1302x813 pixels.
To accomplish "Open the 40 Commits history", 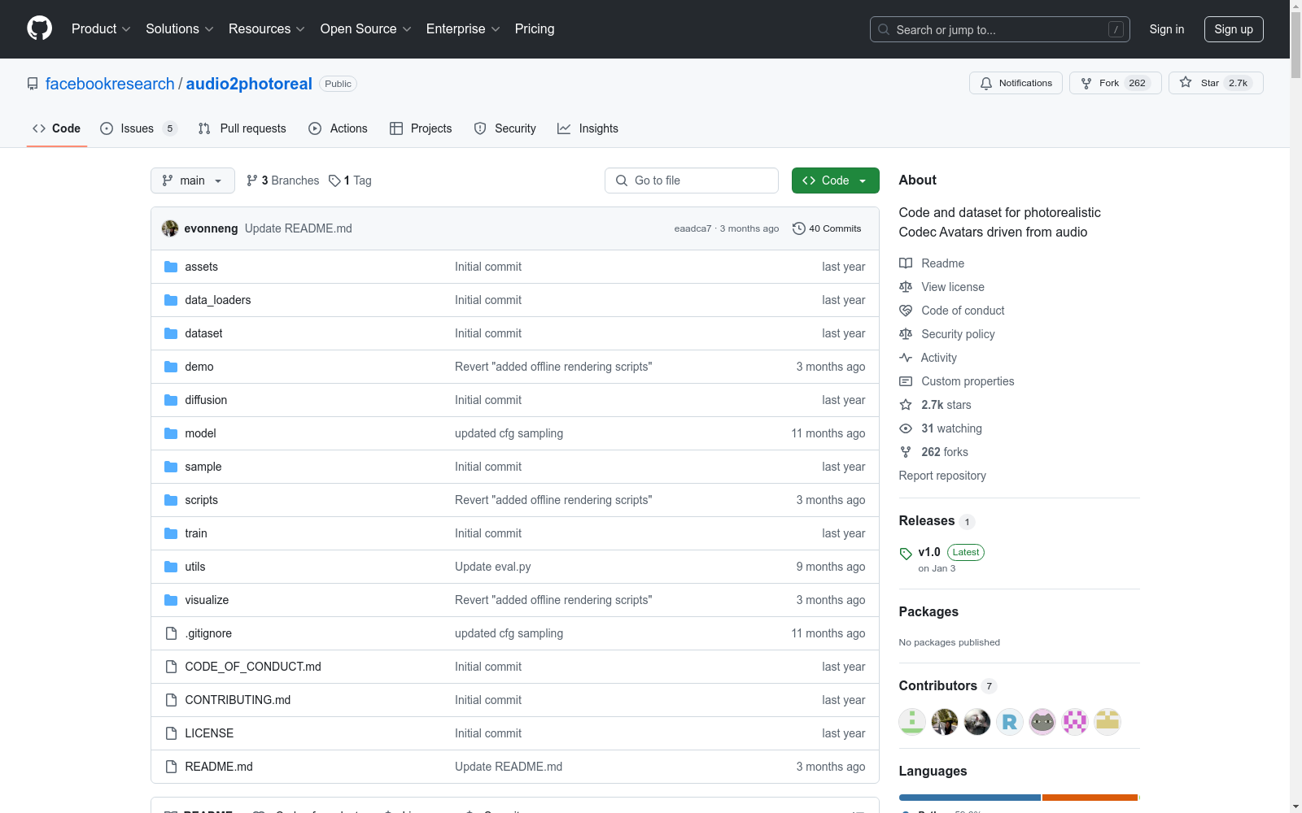I will [827, 228].
